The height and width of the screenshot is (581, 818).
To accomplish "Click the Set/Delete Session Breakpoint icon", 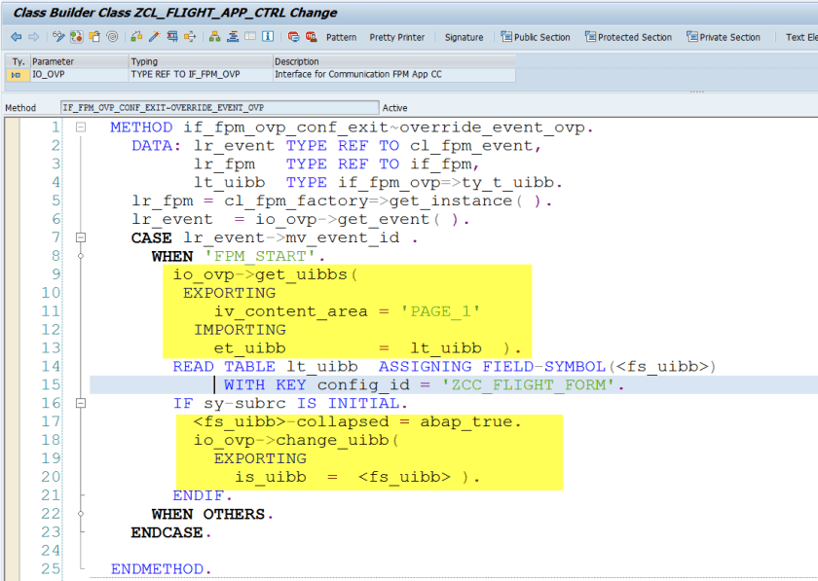I will click(293, 37).
